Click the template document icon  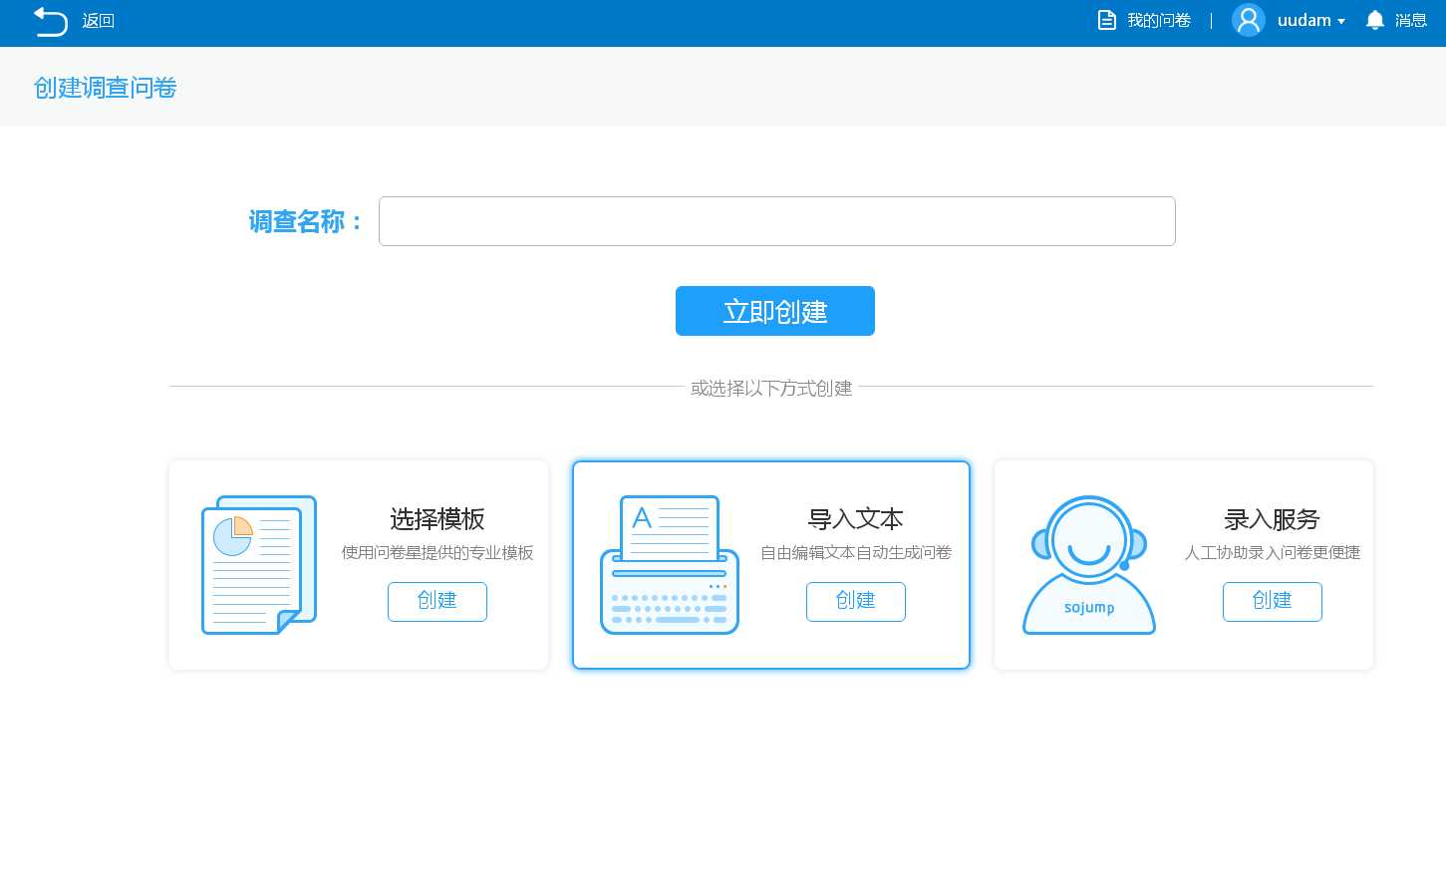pos(259,565)
